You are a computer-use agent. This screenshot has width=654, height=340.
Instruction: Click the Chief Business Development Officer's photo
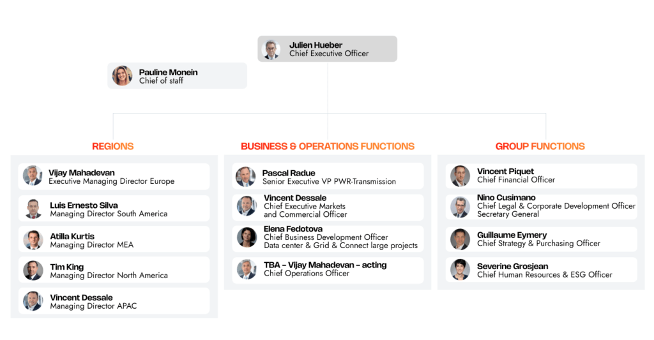click(247, 237)
